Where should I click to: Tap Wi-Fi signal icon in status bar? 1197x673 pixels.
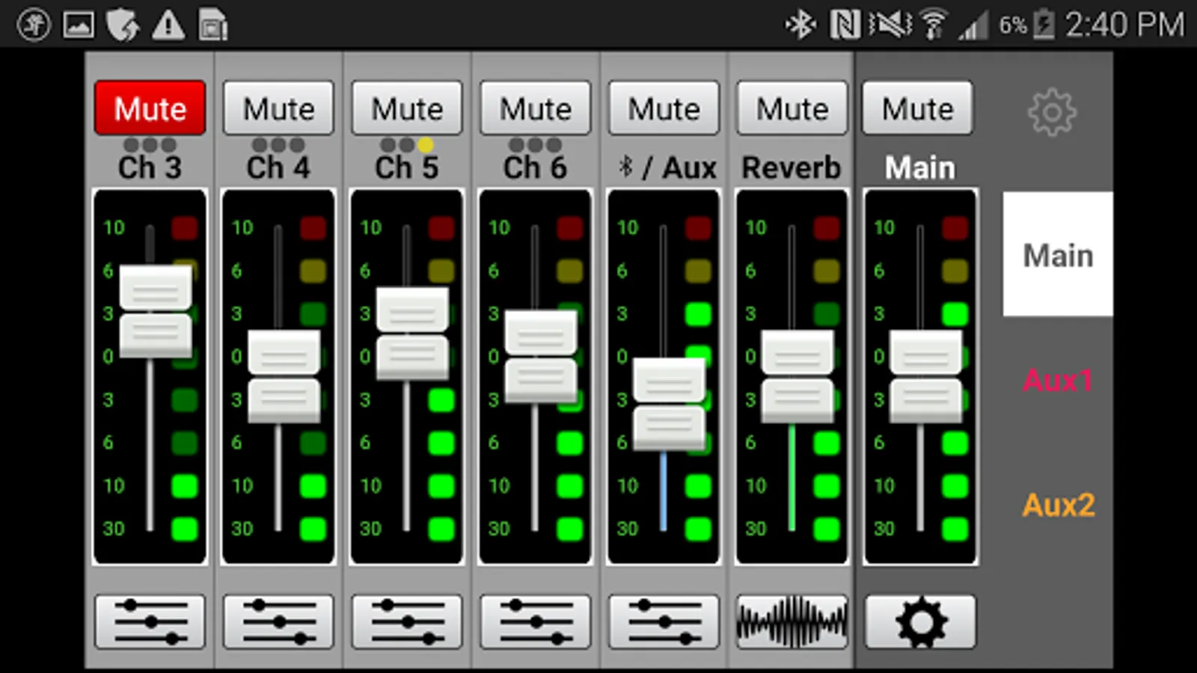pyautogui.click(x=933, y=25)
